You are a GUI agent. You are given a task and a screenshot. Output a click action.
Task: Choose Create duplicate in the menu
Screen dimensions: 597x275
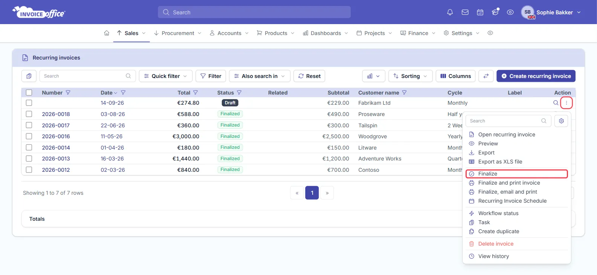tap(499, 231)
